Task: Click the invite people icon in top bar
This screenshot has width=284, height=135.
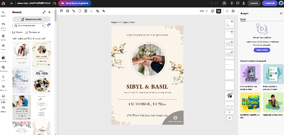Action: [224, 3]
